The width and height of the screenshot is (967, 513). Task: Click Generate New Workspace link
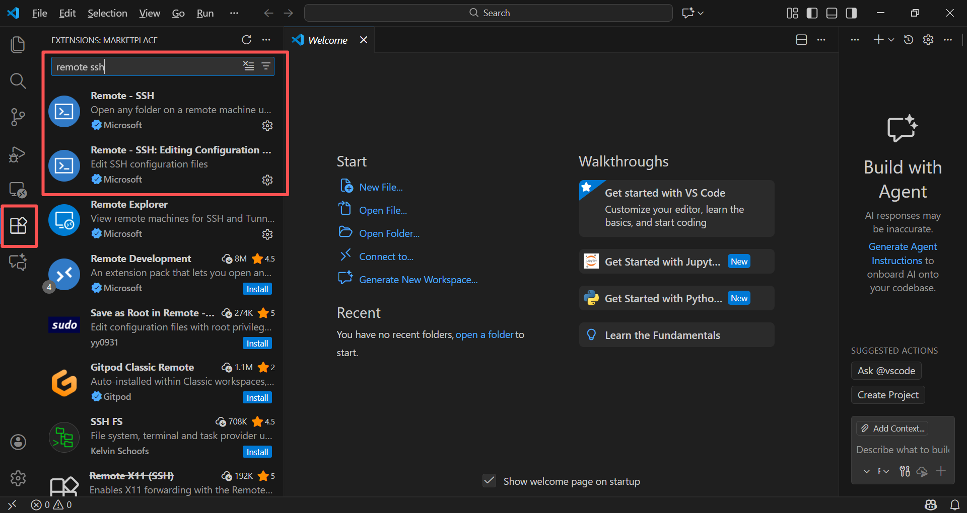pyautogui.click(x=418, y=280)
